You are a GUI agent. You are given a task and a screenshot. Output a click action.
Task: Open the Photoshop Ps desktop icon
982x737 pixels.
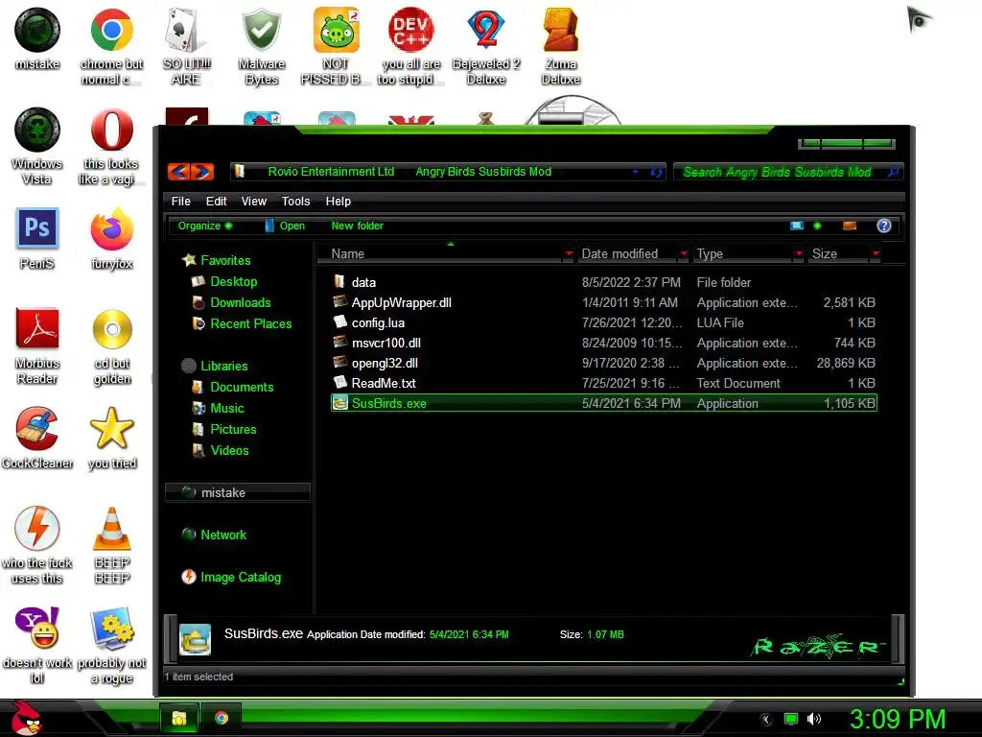point(37,228)
